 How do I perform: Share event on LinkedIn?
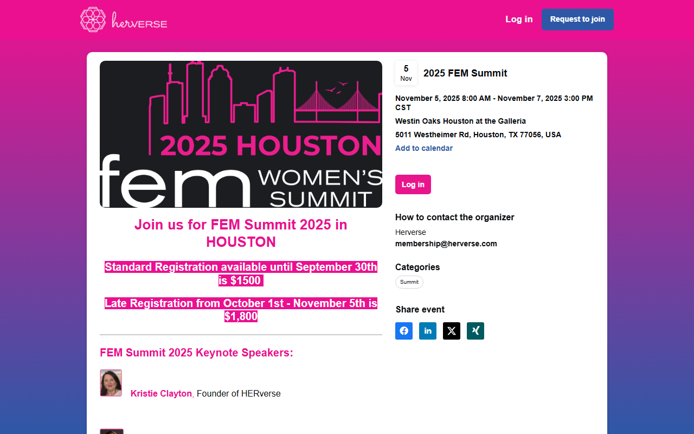pos(428,331)
